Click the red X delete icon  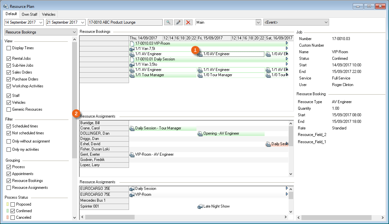click(x=188, y=22)
